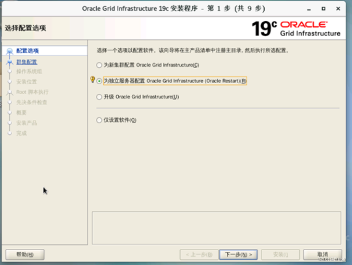The height and width of the screenshot is (265, 352).
Task: Open the 群集配置 step link in sidebar
Action: tap(27, 62)
